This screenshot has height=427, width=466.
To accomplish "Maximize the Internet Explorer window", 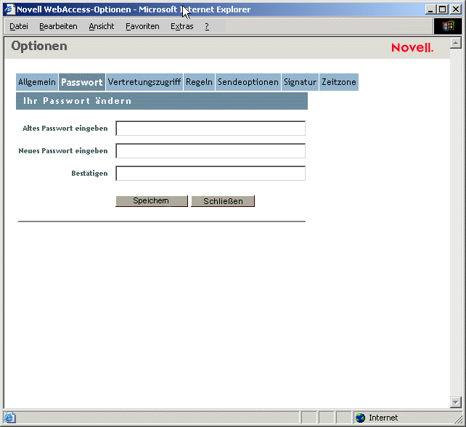I will coord(442,9).
